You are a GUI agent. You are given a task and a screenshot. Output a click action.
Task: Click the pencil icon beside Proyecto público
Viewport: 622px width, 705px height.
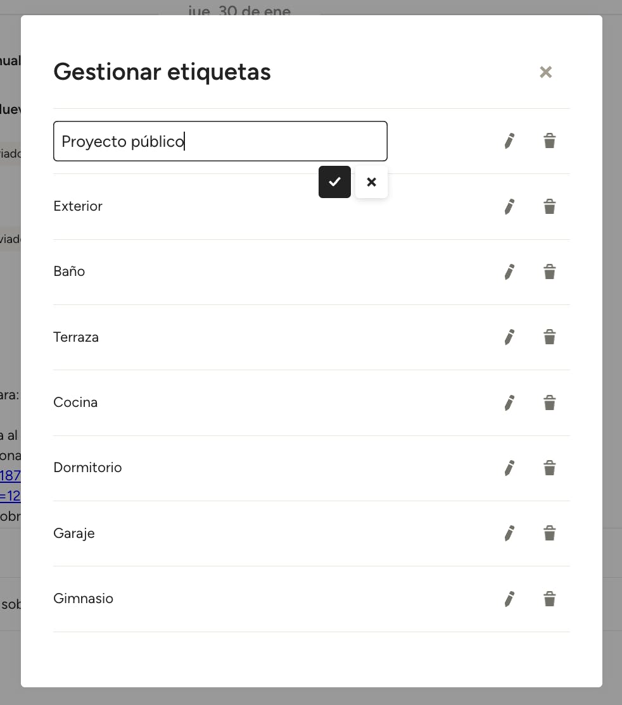point(509,140)
